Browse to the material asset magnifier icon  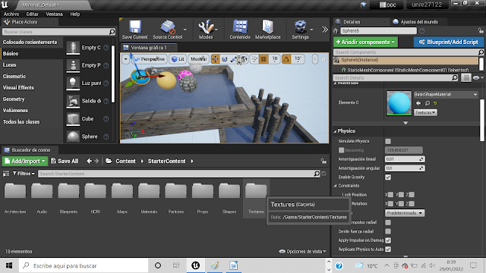427,103
